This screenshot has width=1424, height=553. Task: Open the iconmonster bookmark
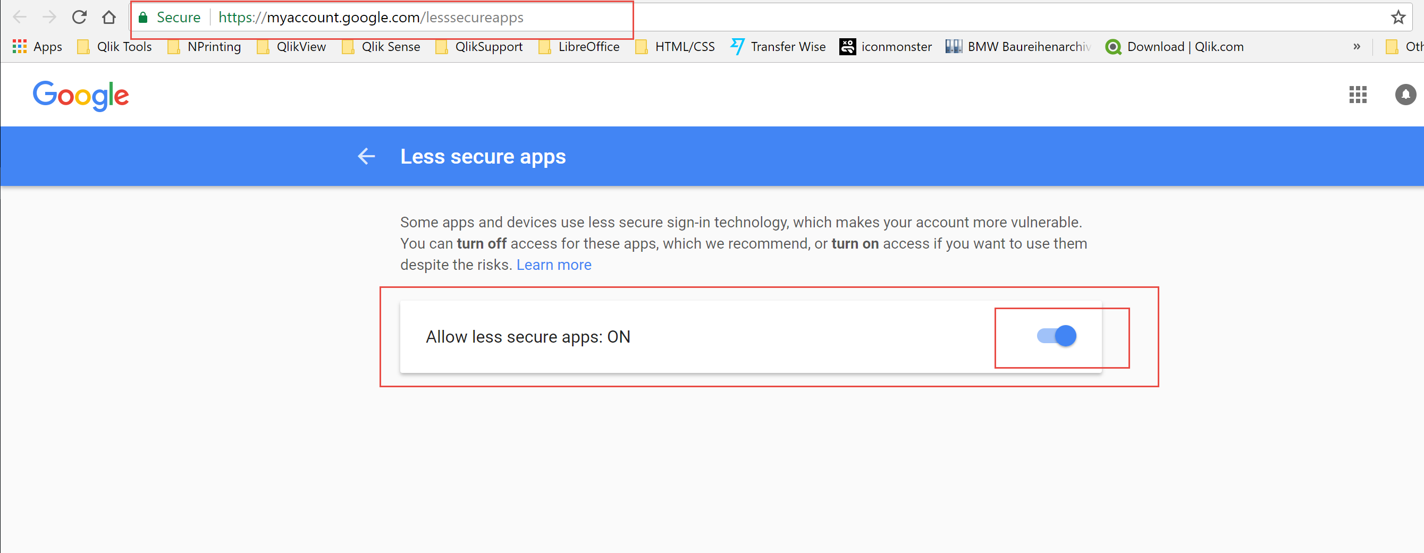pyautogui.click(x=886, y=47)
